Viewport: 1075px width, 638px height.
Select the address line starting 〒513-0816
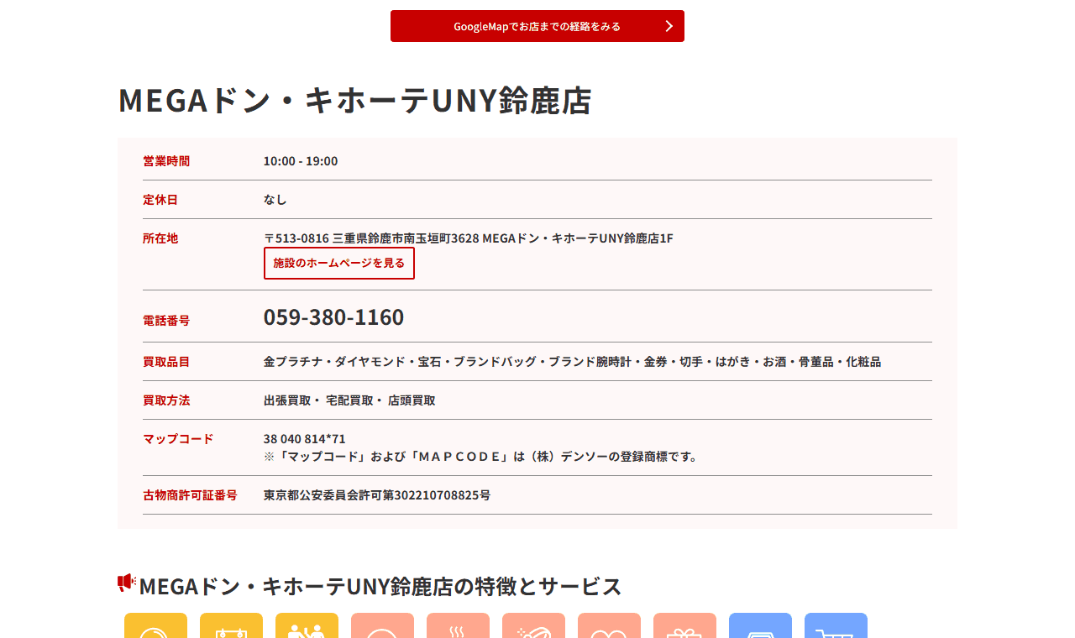pyautogui.click(x=469, y=238)
